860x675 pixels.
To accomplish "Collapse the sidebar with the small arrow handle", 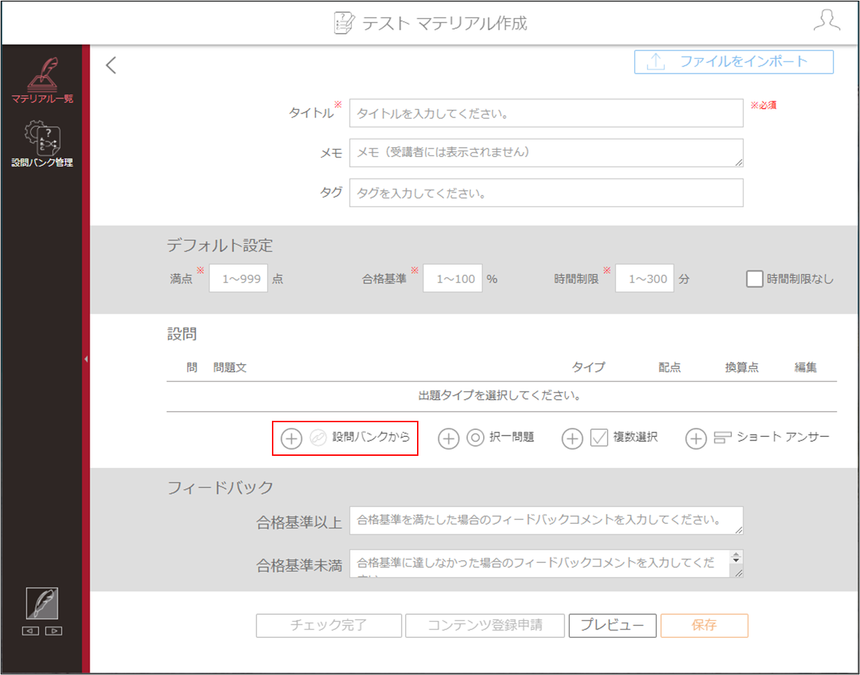I will pyautogui.click(x=86, y=359).
